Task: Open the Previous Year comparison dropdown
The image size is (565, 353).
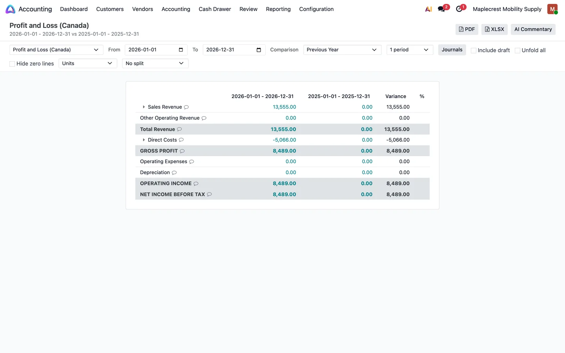Action: [x=342, y=50]
